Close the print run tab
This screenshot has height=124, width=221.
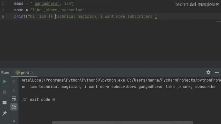[x=32, y=73]
